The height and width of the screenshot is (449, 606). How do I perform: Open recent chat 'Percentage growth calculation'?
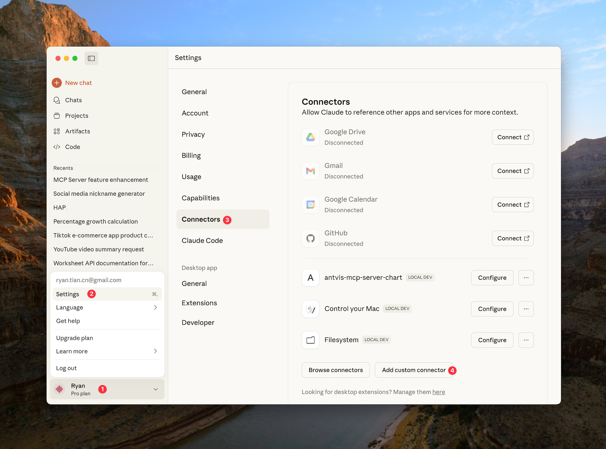point(96,222)
